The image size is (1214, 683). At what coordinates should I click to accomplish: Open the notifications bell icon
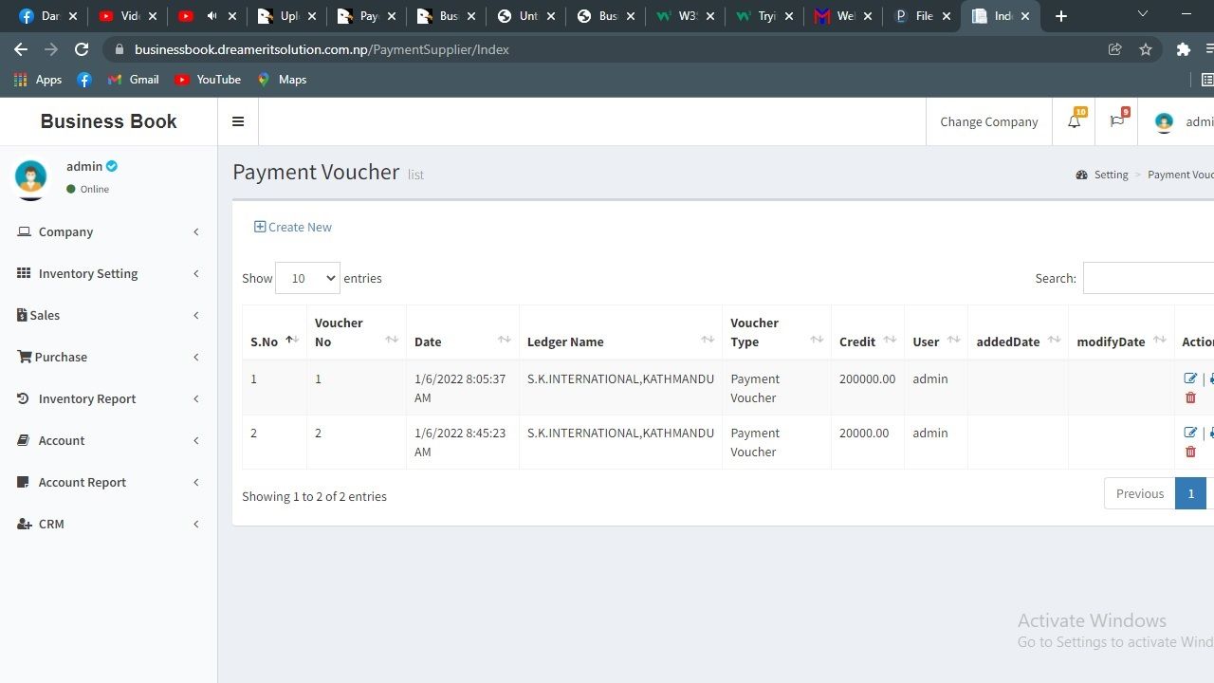click(x=1074, y=121)
